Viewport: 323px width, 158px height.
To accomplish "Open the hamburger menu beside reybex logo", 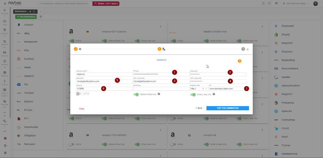I will tap(5, 4).
